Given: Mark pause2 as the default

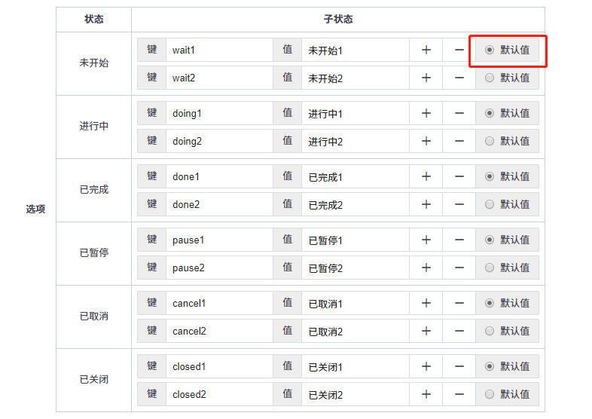Looking at the screenshot, I should click(x=490, y=268).
